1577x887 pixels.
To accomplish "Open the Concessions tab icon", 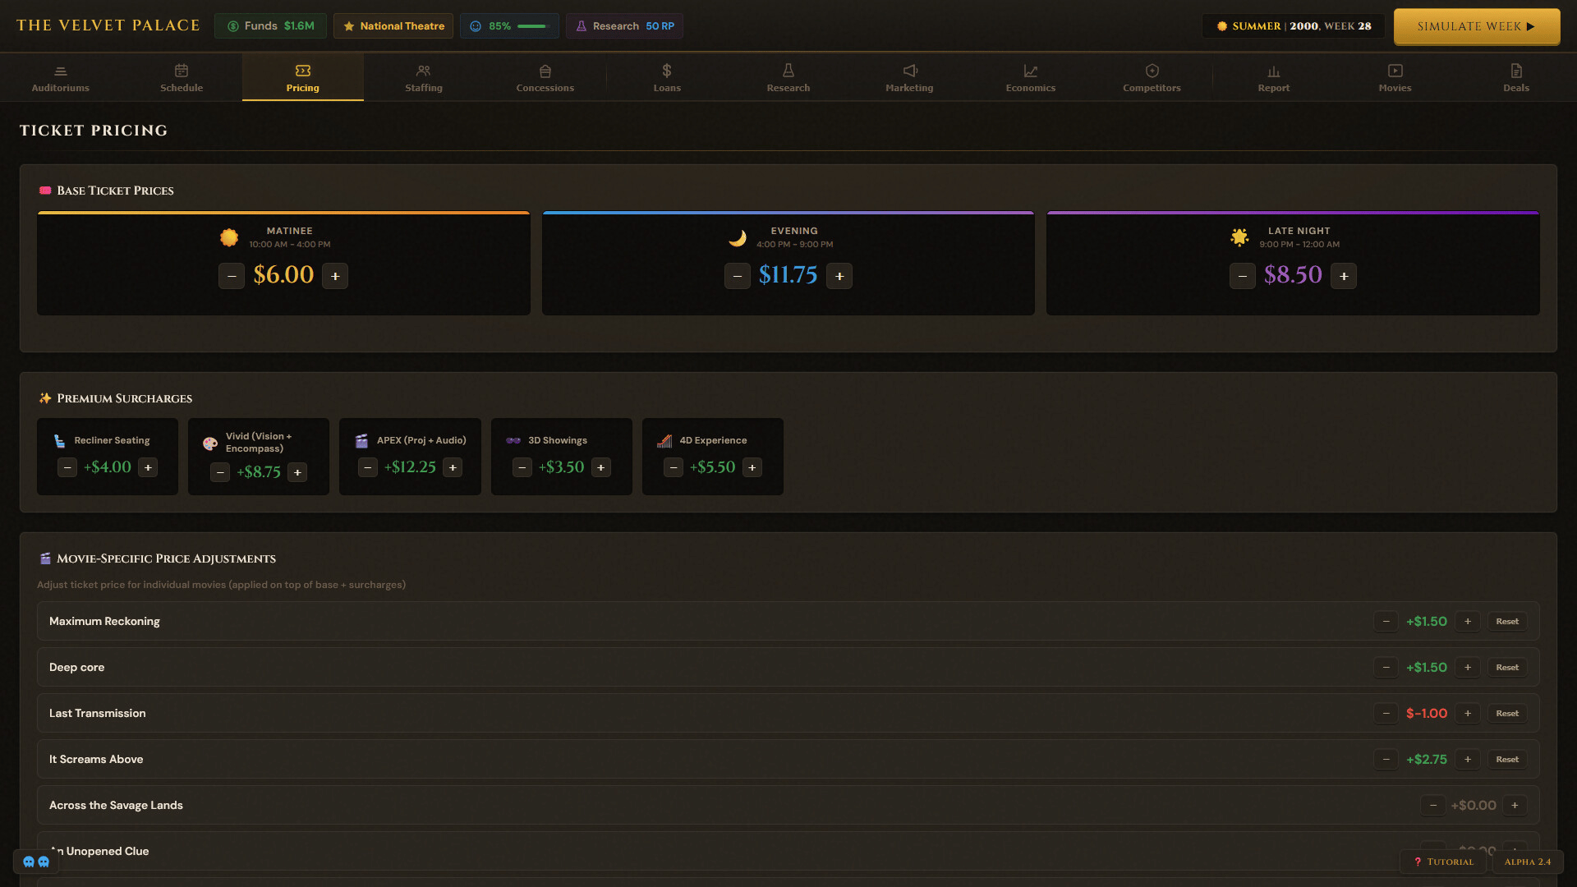I will click(x=545, y=71).
